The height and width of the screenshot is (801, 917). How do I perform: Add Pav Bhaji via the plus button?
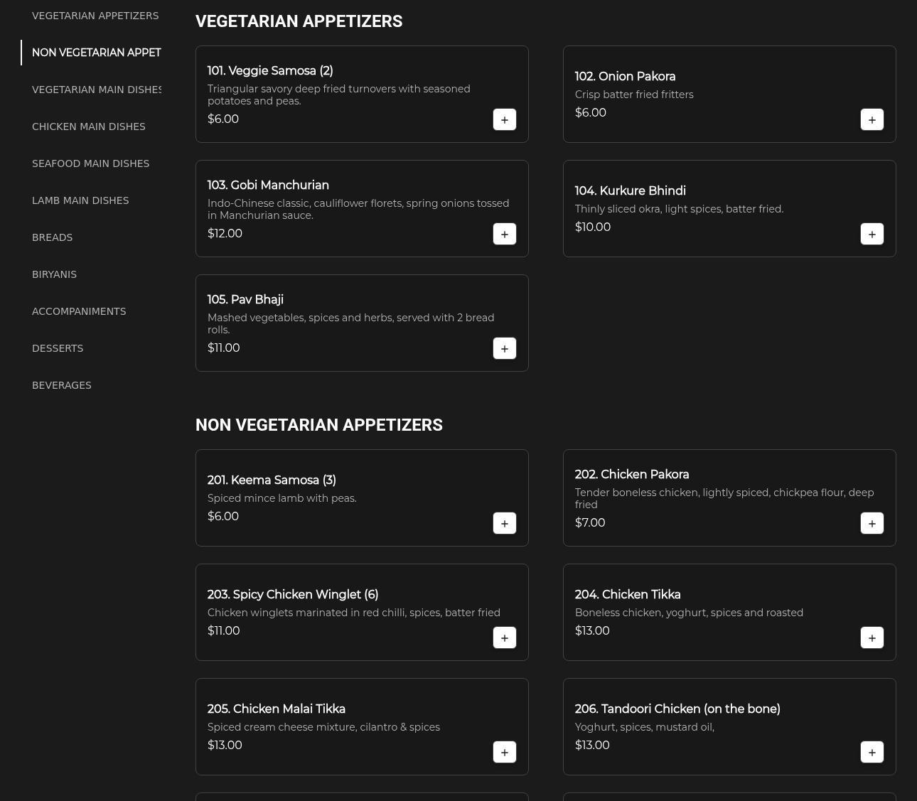click(x=505, y=348)
